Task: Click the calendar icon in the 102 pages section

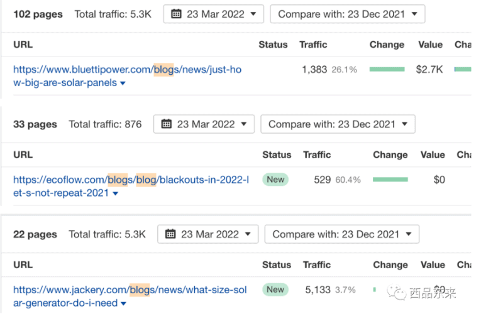Action: [x=176, y=14]
